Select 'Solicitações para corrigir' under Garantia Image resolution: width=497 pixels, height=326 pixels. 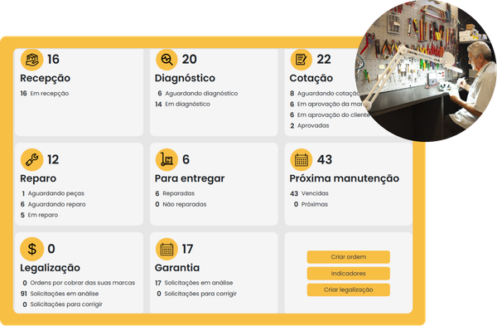[197, 294]
